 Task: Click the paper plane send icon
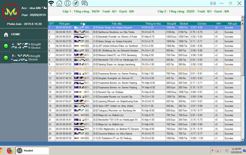click(76, 3)
